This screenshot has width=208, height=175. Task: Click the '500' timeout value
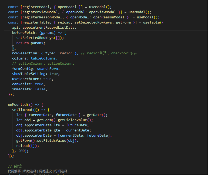[22, 151]
